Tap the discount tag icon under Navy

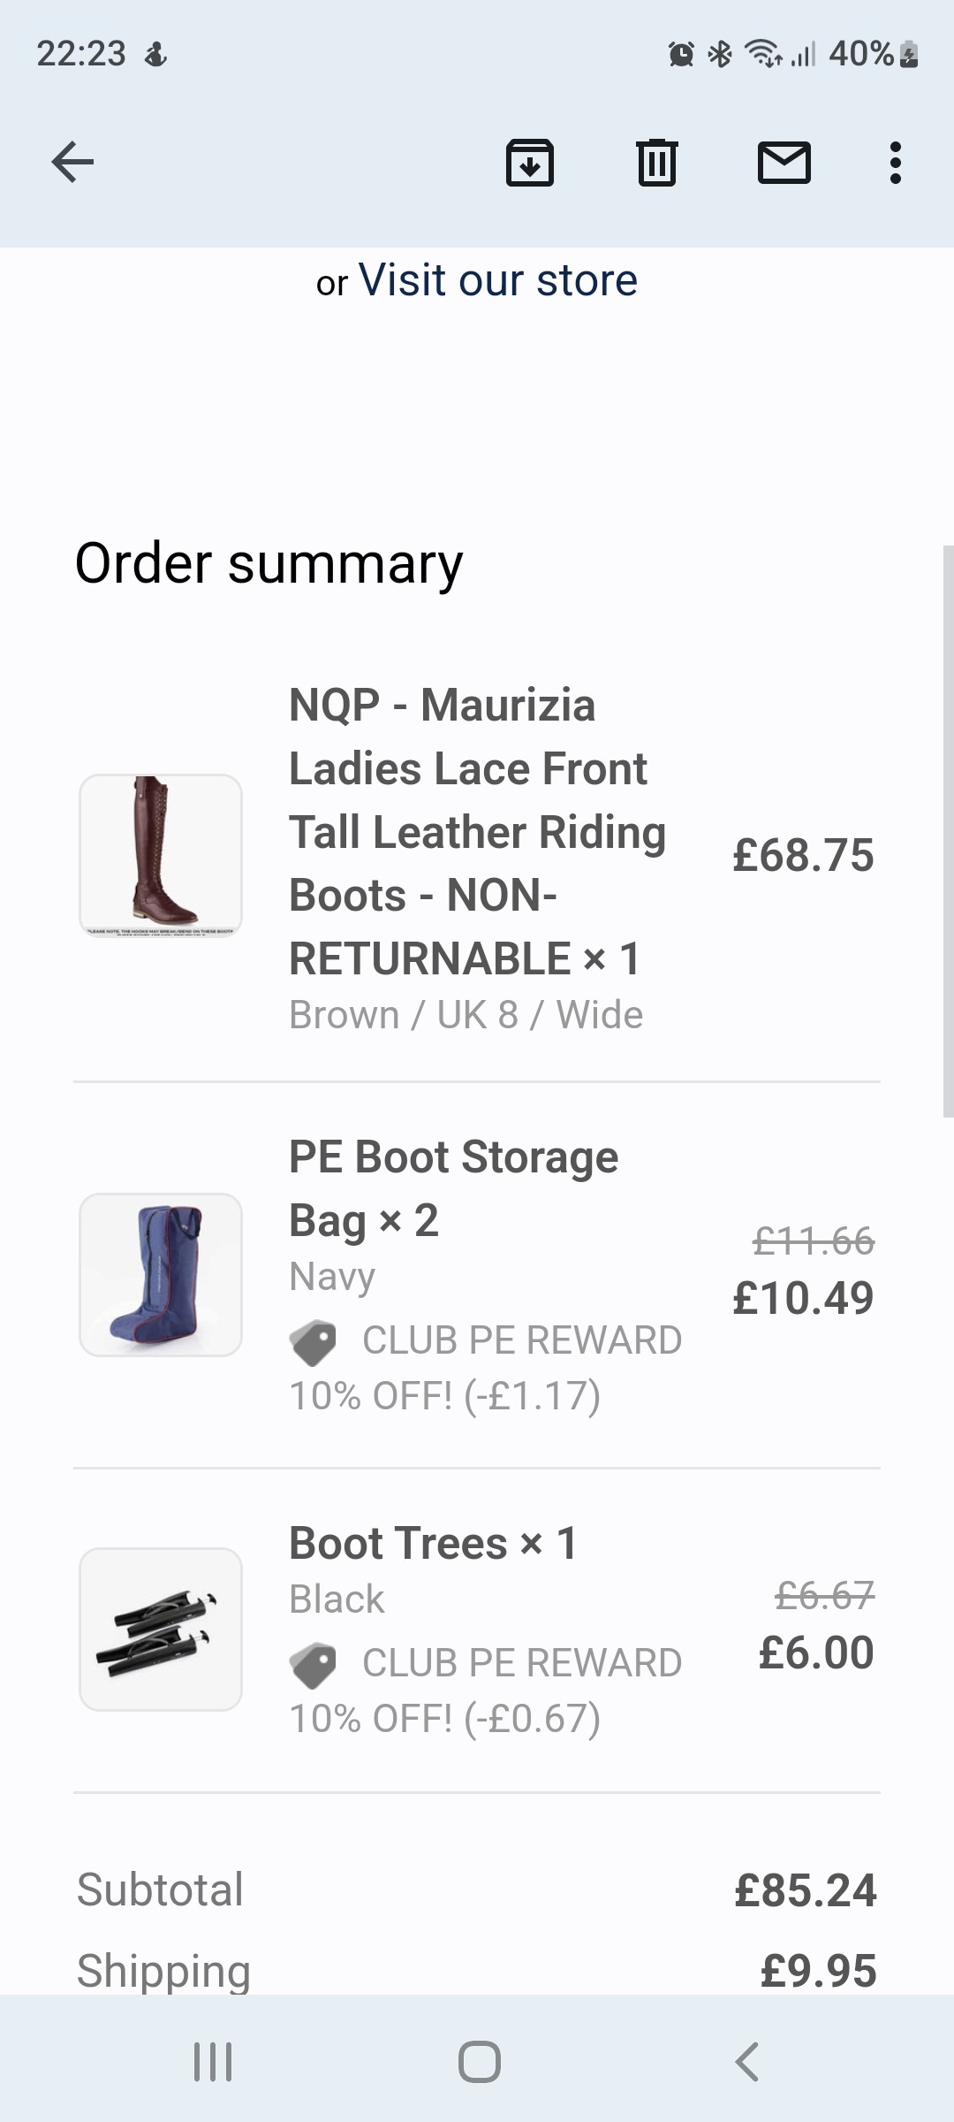(x=313, y=1342)
